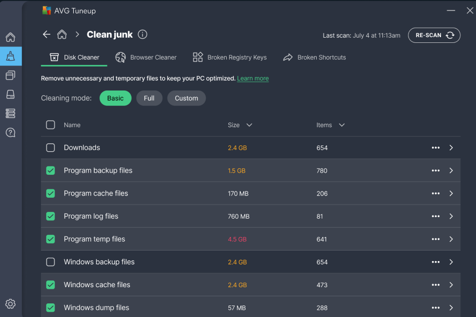This screenshot has height=317, width=476.
Task: Expand the Program cache files chevron
Action: pos(451,193)
